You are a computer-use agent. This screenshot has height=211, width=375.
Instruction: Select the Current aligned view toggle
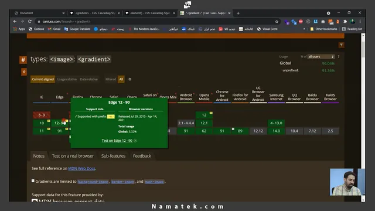[43, 79]
